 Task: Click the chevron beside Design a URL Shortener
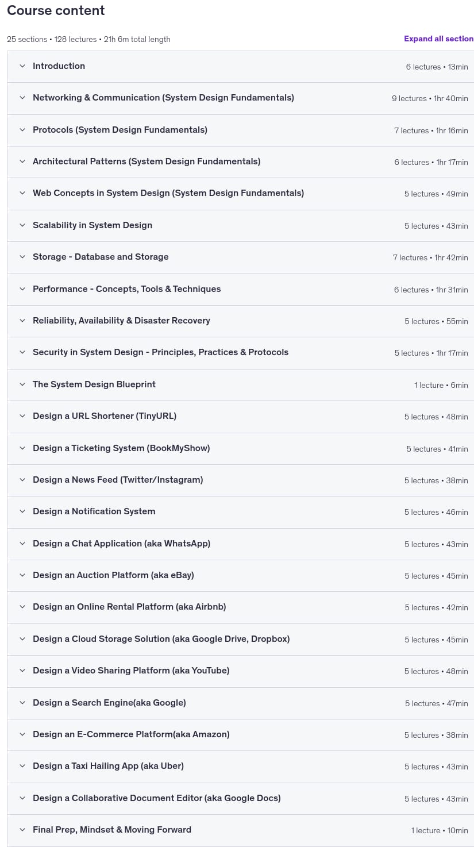point(22,416)
